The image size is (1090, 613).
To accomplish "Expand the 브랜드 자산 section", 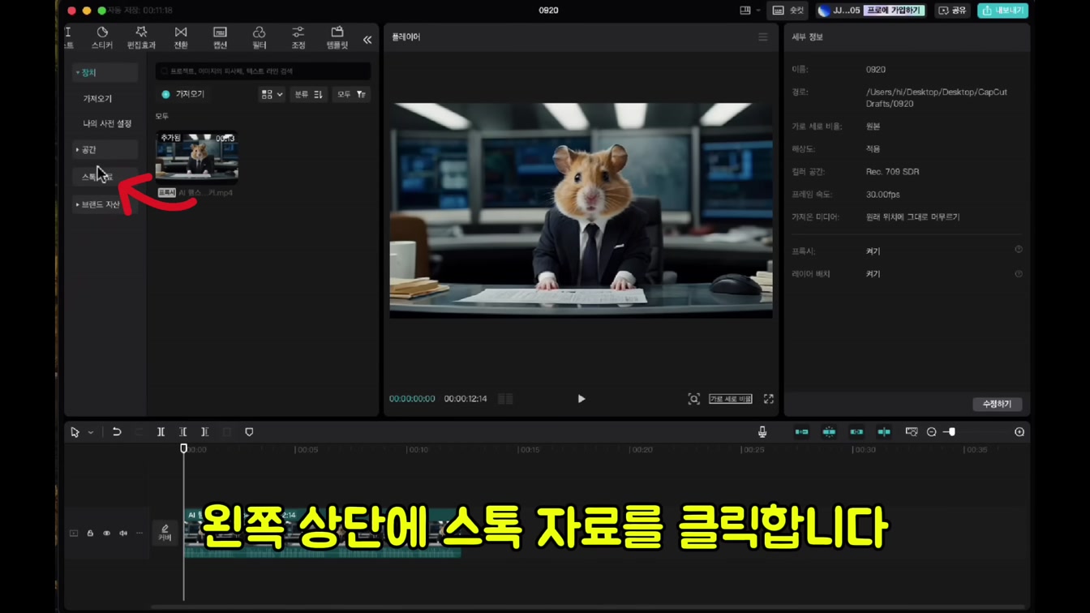I will [x=105, y=205].
